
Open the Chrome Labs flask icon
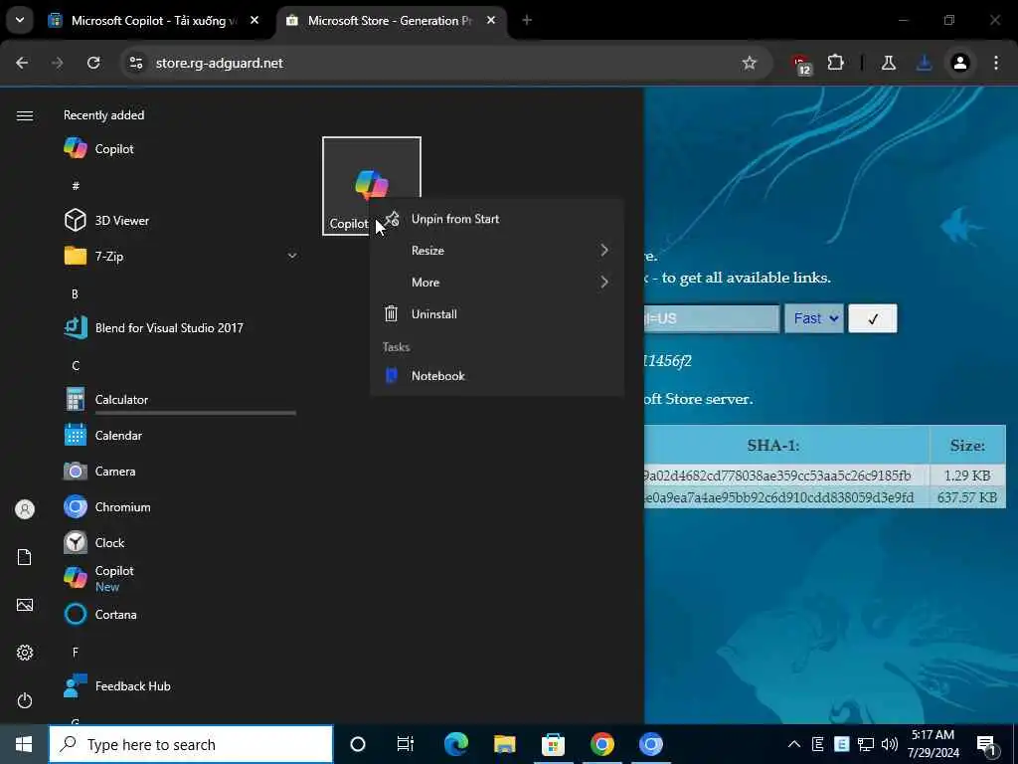click(x=888, y=63)
